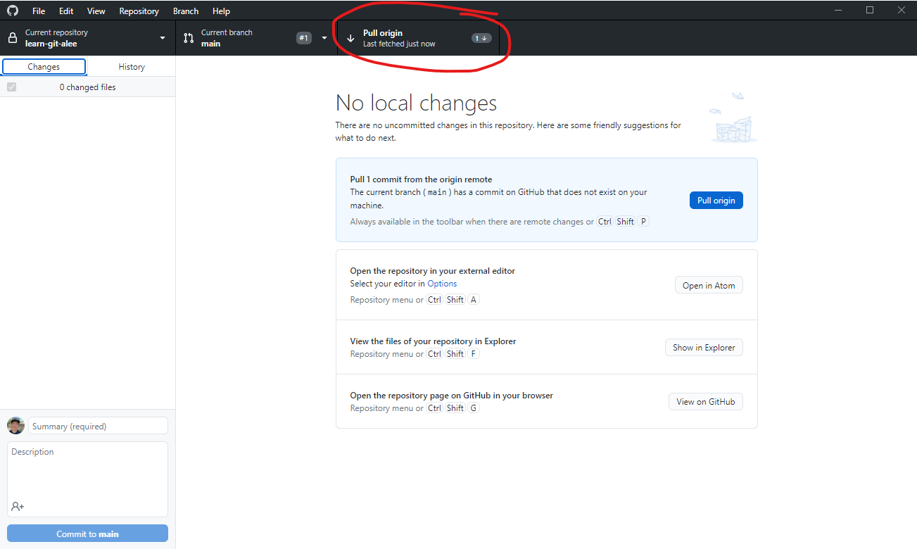Click the 'No local changes' heading
Viewport: 917px width, 549px height.
417,103
